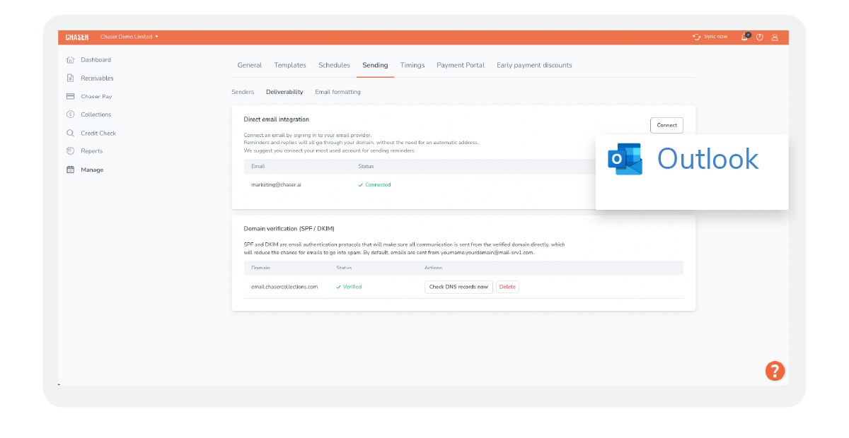Switch to the Payment Portal tab
The height and width of the screenshot is (438, 849).
pyautogui.click(x=461, y=65)
